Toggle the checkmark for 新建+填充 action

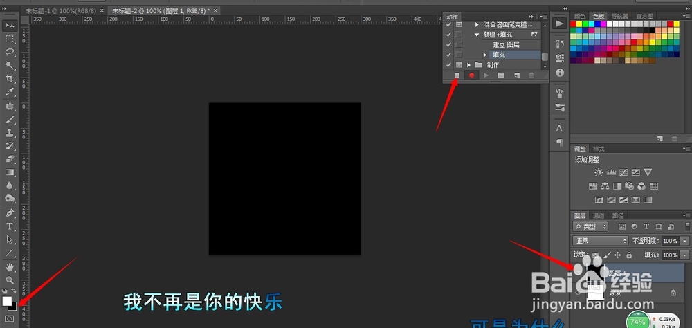449,34
